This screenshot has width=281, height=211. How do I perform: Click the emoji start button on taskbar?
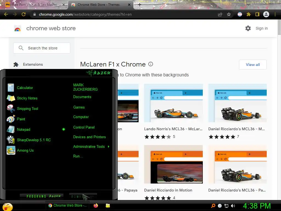click(7, 207)
